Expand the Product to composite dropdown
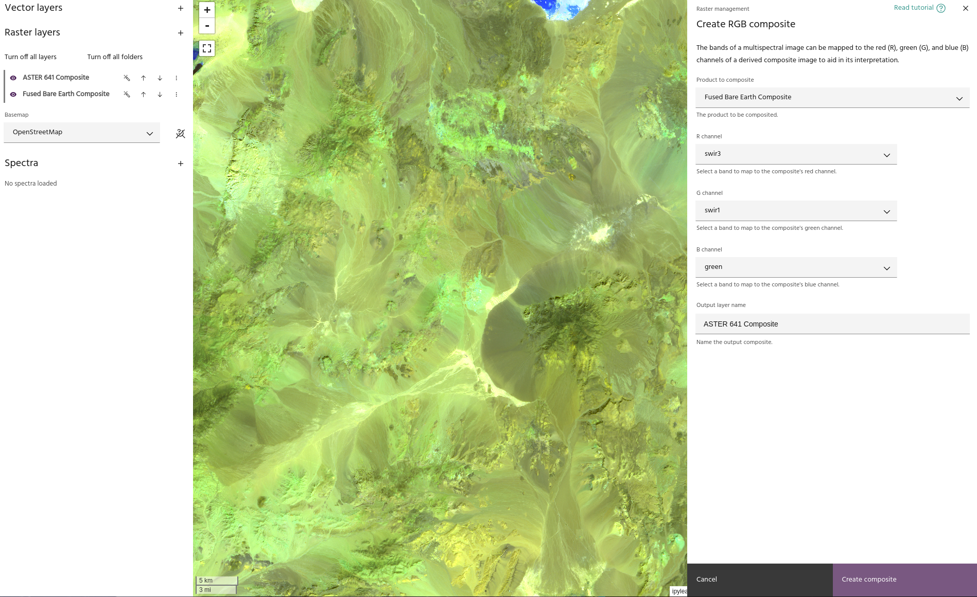The width and height of the screenshot is (977, 597). [832, 98]
